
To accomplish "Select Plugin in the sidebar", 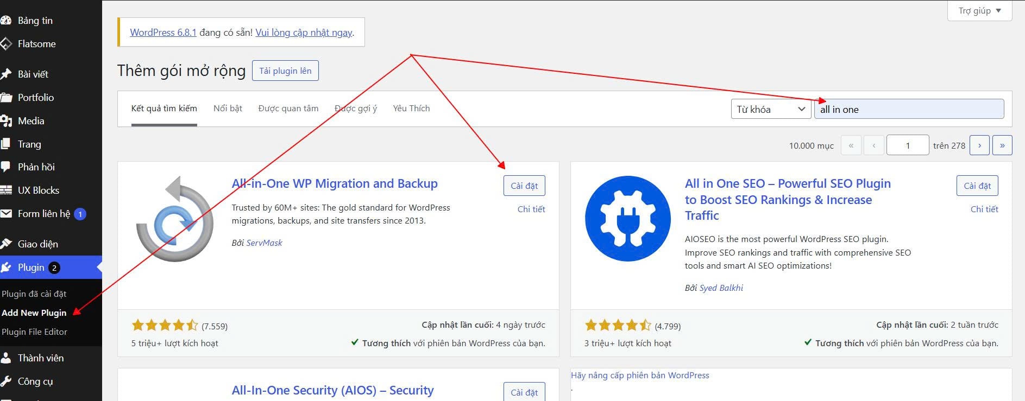I will coord(51,268).
